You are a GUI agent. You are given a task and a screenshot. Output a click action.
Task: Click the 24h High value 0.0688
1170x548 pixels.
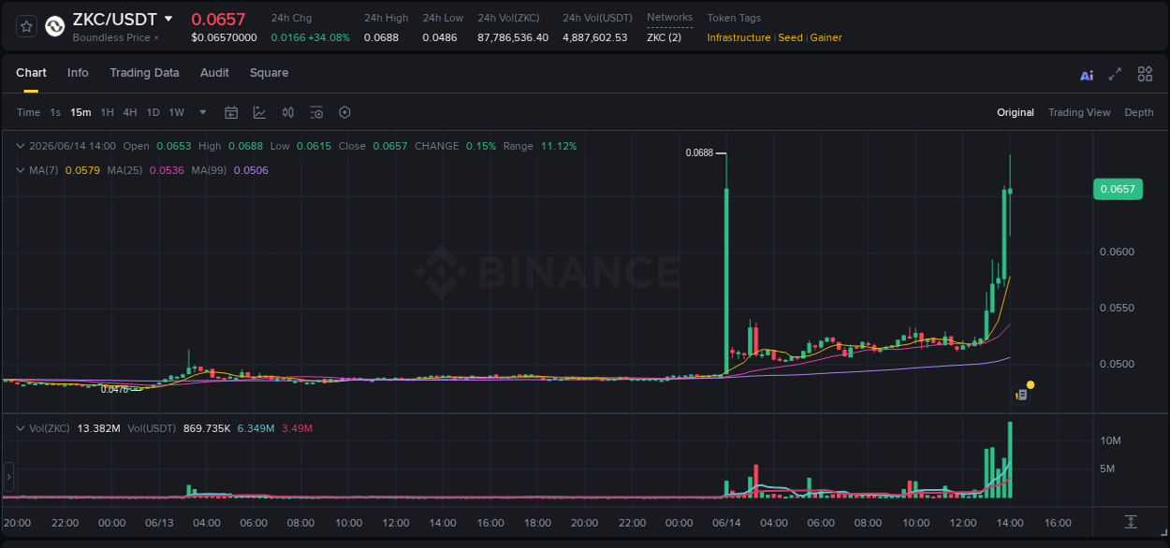[381, 37]
